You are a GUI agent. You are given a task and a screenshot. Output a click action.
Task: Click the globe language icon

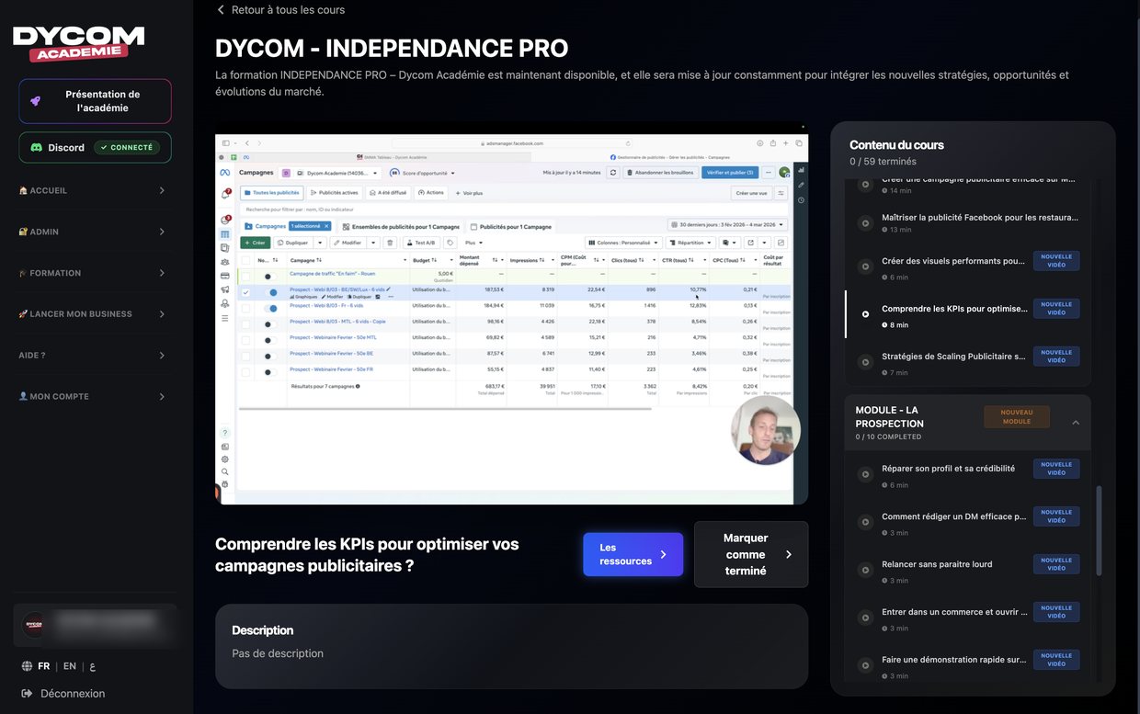[x=27, y=666]
